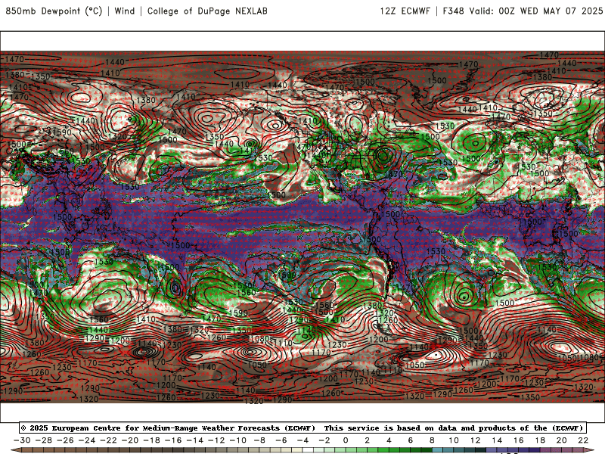Pick the 6 value on the legend

coord(410,440)
